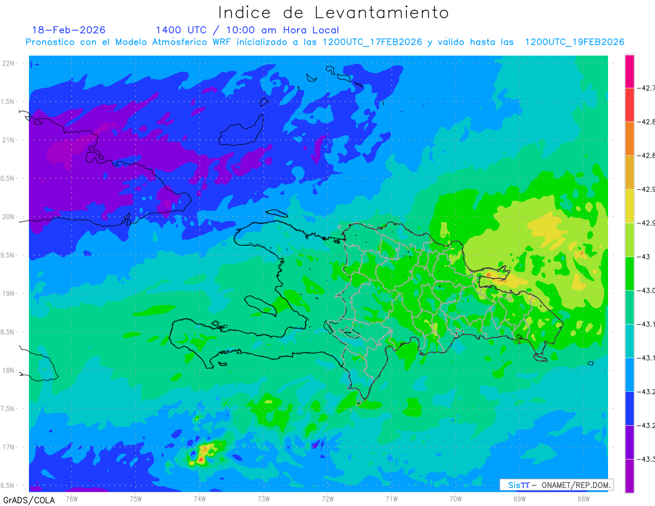Click the 'ONAMET/REP.DOM.' credit label

click(x=575, y=485)
